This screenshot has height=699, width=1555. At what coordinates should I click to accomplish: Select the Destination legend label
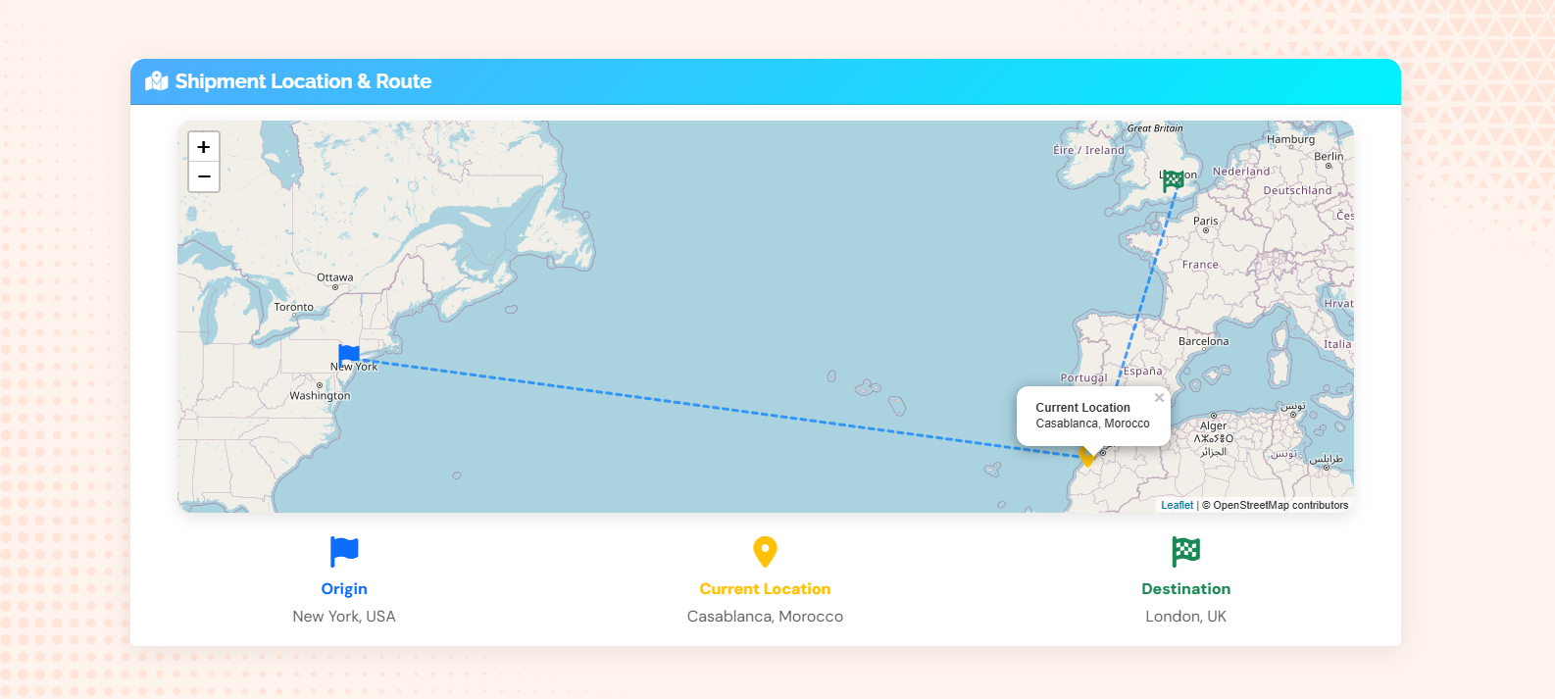(1185, 589)
